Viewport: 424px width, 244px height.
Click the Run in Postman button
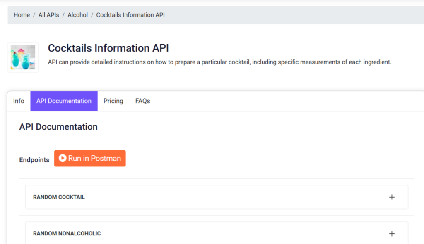coord(90,158)
